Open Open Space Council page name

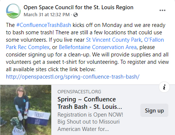coord(78,7)
